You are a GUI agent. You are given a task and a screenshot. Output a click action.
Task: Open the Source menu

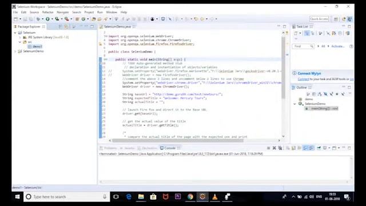point(34,12)
